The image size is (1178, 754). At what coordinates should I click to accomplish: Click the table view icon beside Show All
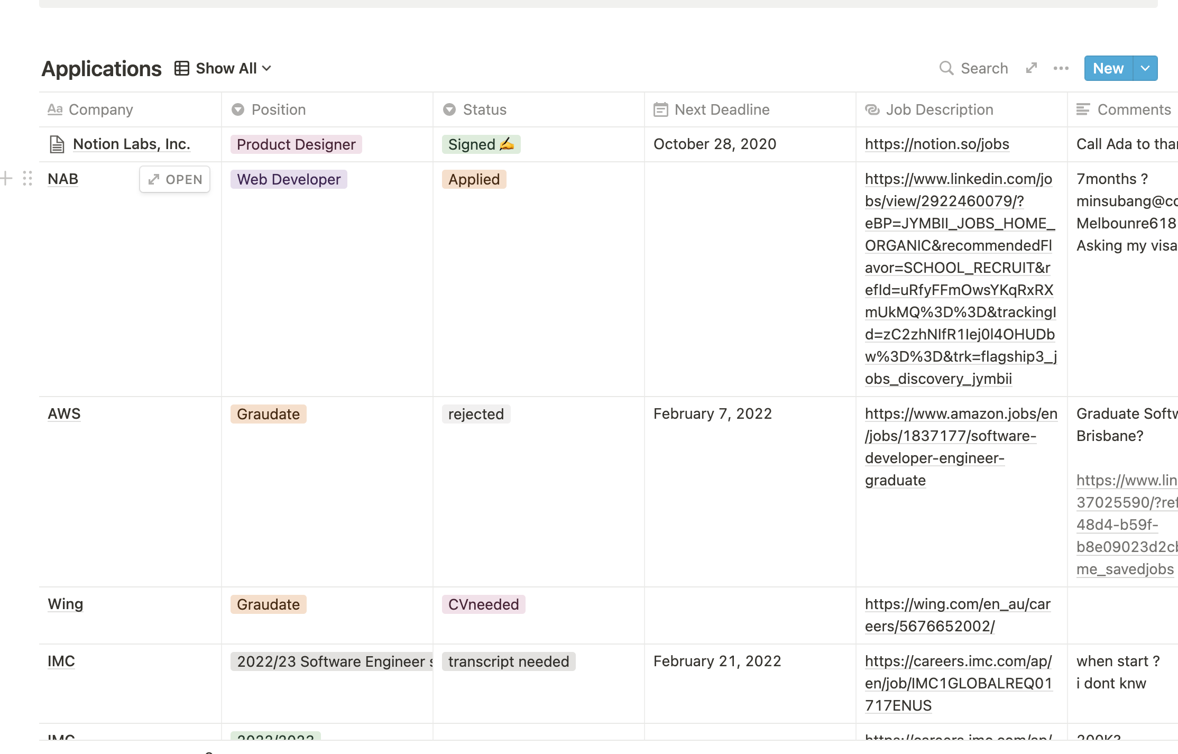click(x=182, y=68)
